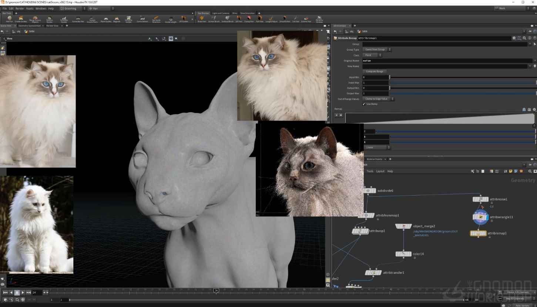Image resolution: width=537 pixels, height=307 pixels.
Task: Expand the Class dropdown set to Point
Action: [x=372, y=55]
